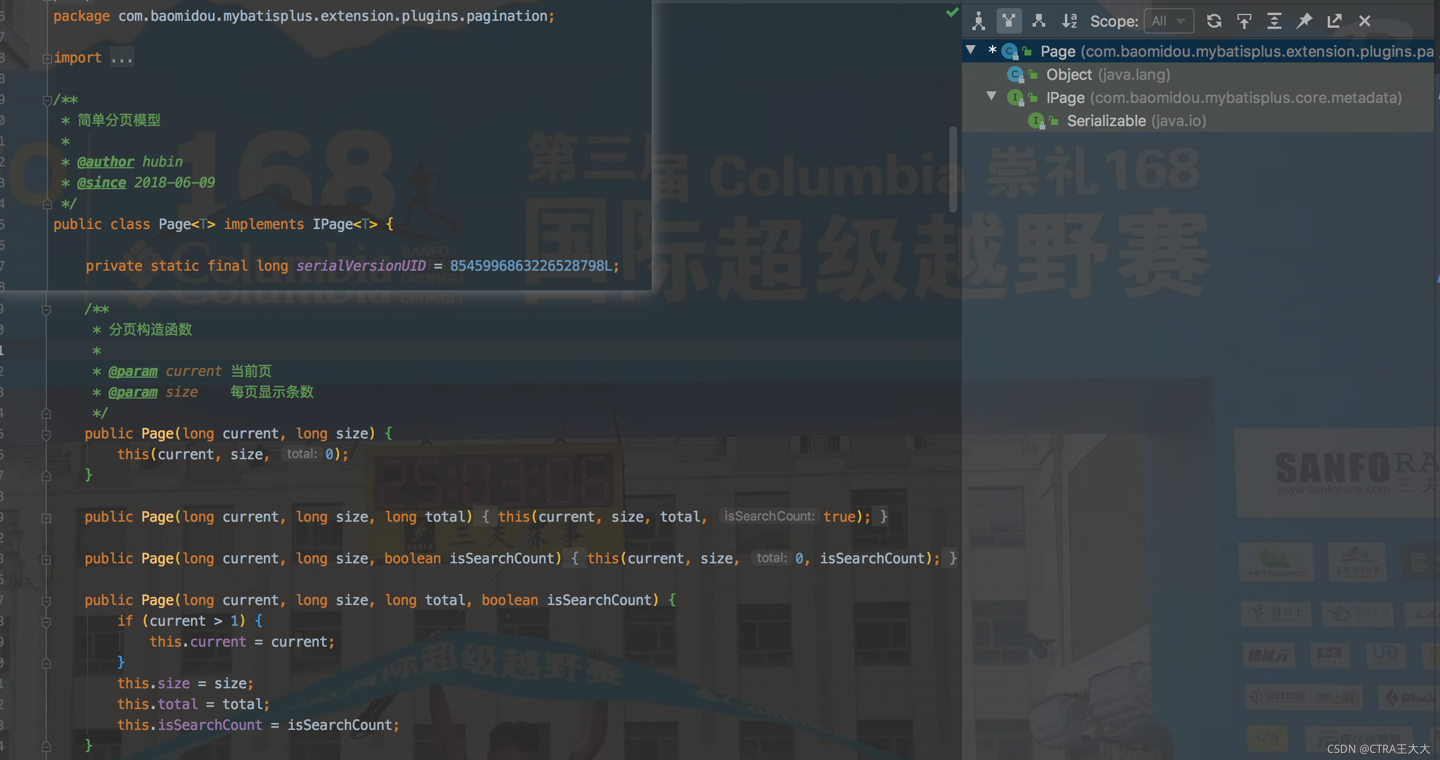Pin the hierarchy tab

click(1305, 21)
